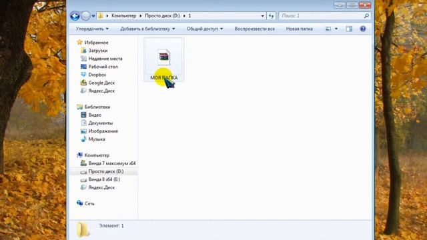The image size is (427, 240).
Task: Minimize the Explorer window
Action: [x=340, y=5]
